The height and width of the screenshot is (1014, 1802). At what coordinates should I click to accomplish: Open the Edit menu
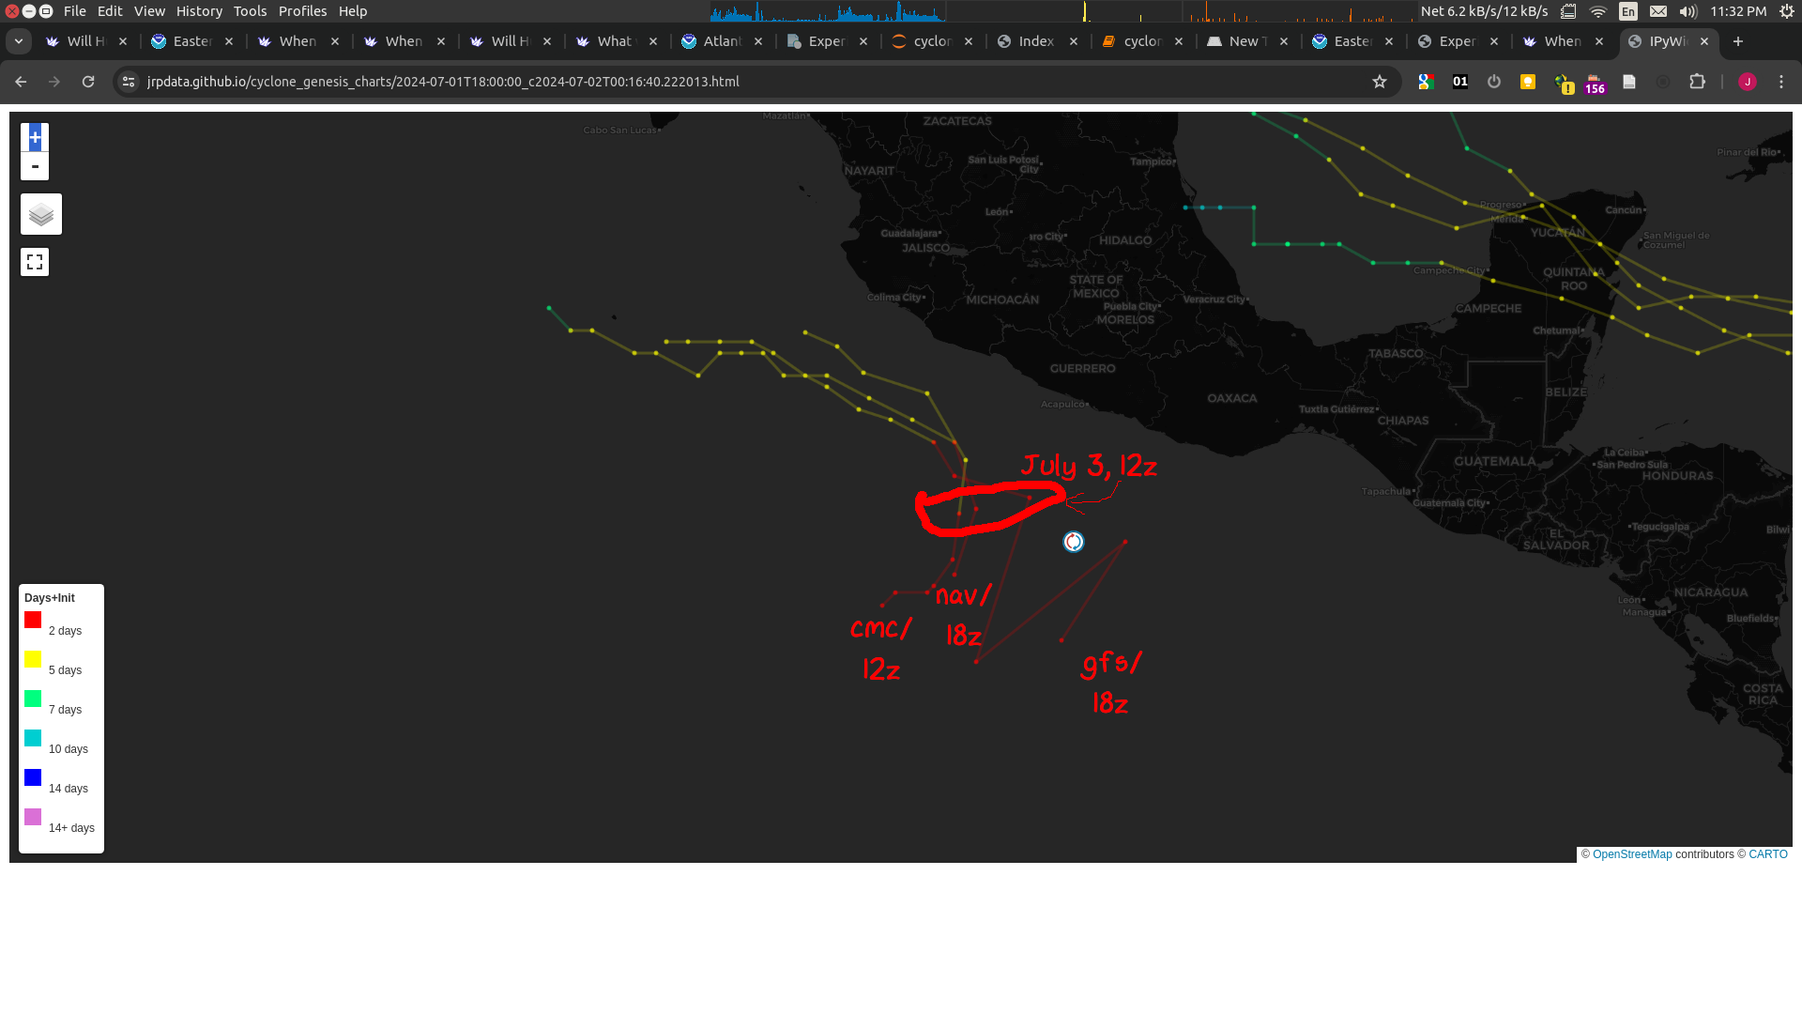coord(110,11)
